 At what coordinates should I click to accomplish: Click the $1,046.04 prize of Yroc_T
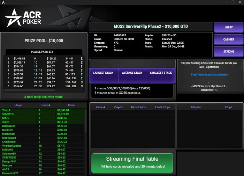(x=63, y=110)
